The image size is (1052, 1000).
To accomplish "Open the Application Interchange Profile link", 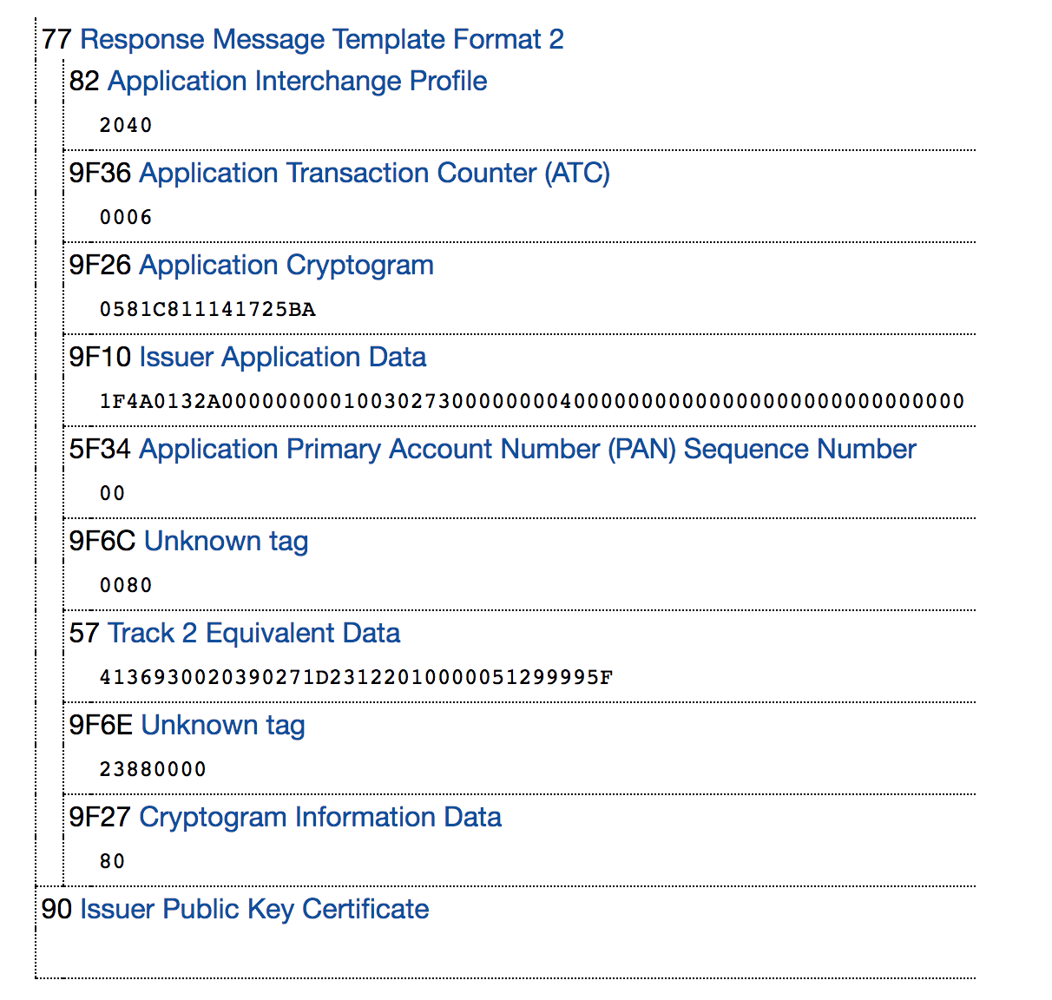I will (297, 82).
